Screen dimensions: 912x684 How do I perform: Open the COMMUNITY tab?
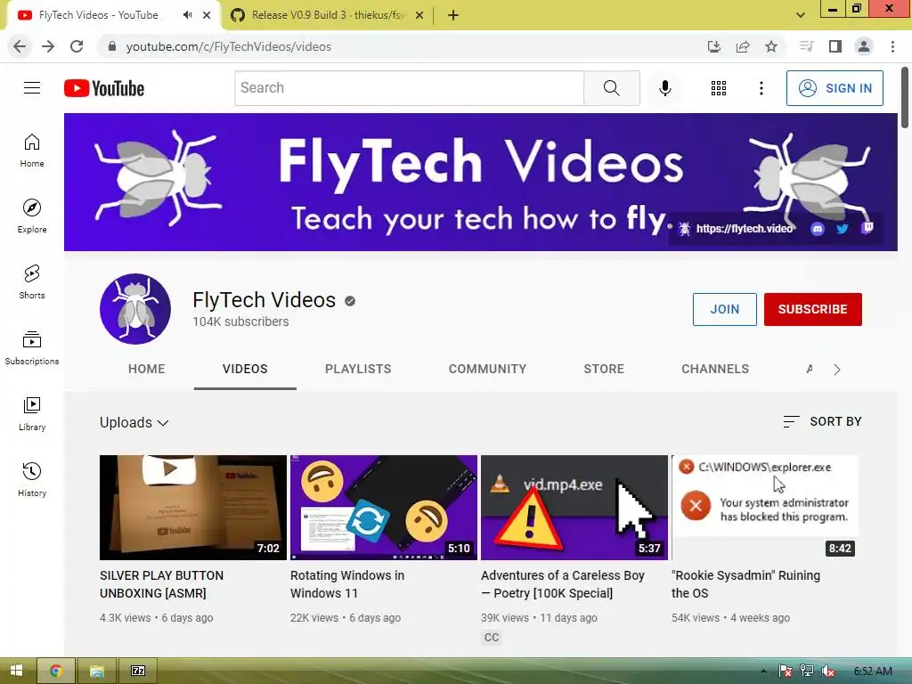(x=487, y=369)
